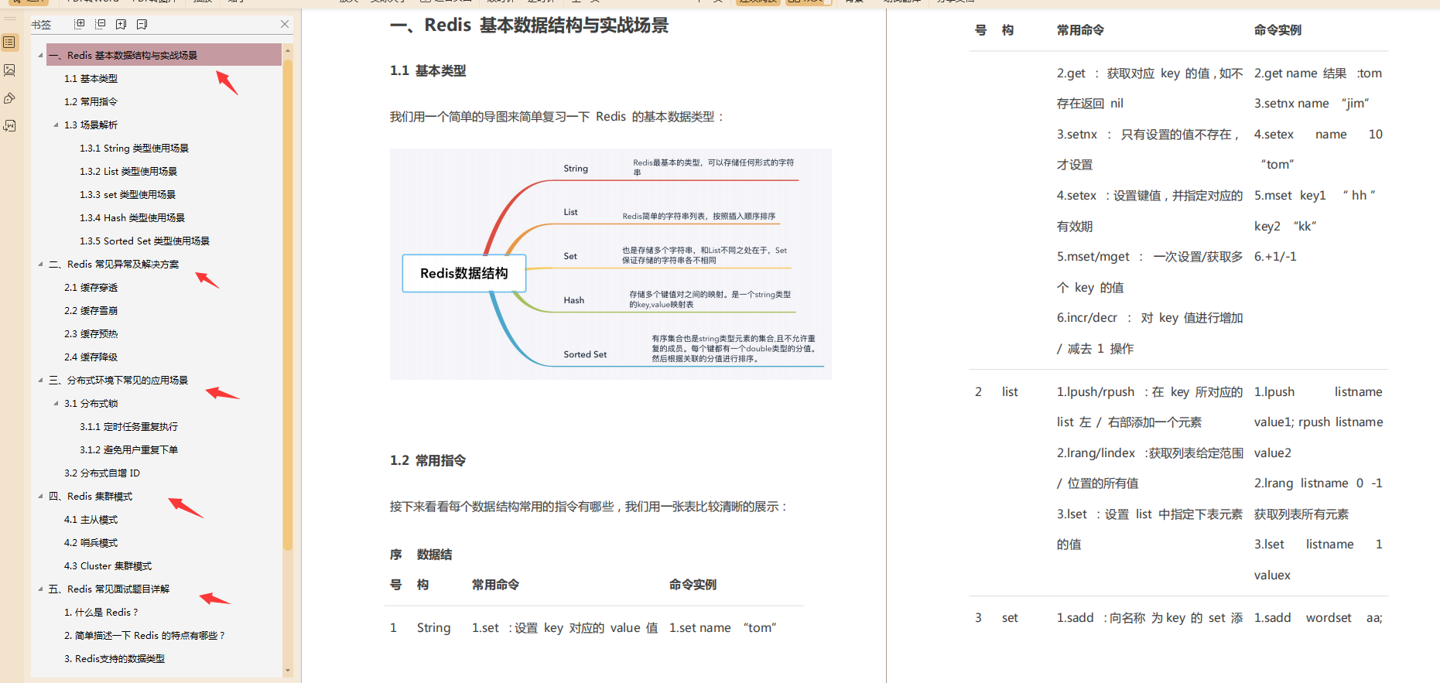
Task: Click the 1.2 常用指令 section heading in document
Action: coord(428,460)
